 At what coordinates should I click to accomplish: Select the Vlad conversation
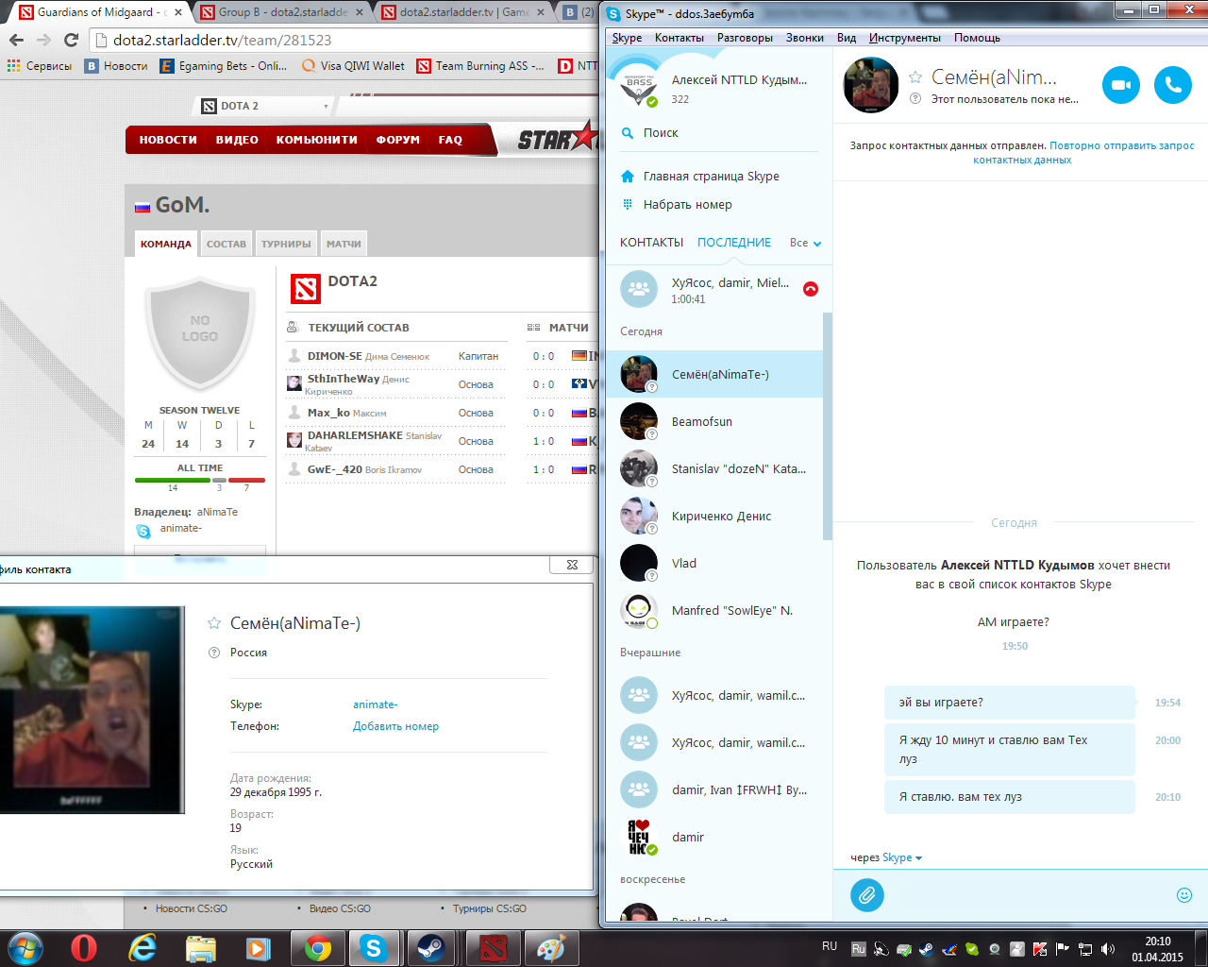point(713,563)
